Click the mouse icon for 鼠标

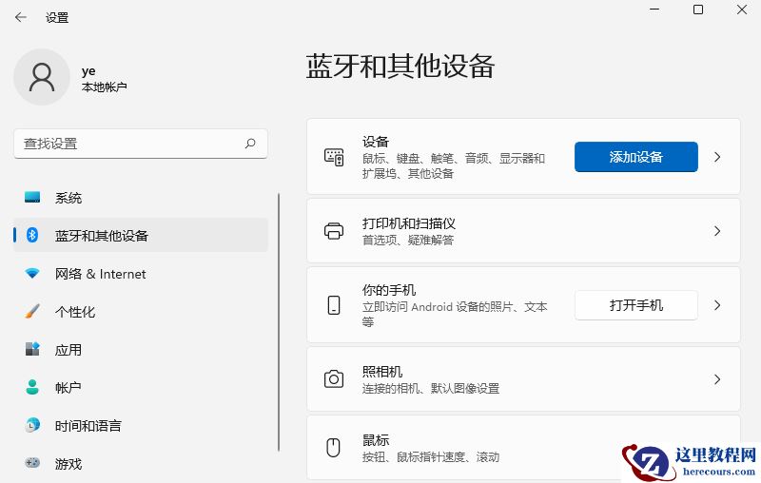(x=334, y=447)
